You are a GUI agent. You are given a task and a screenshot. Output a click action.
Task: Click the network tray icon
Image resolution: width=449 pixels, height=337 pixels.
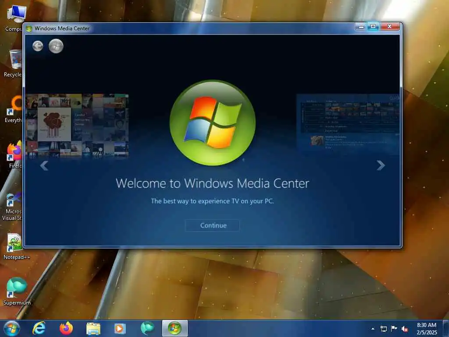[384, 329]
